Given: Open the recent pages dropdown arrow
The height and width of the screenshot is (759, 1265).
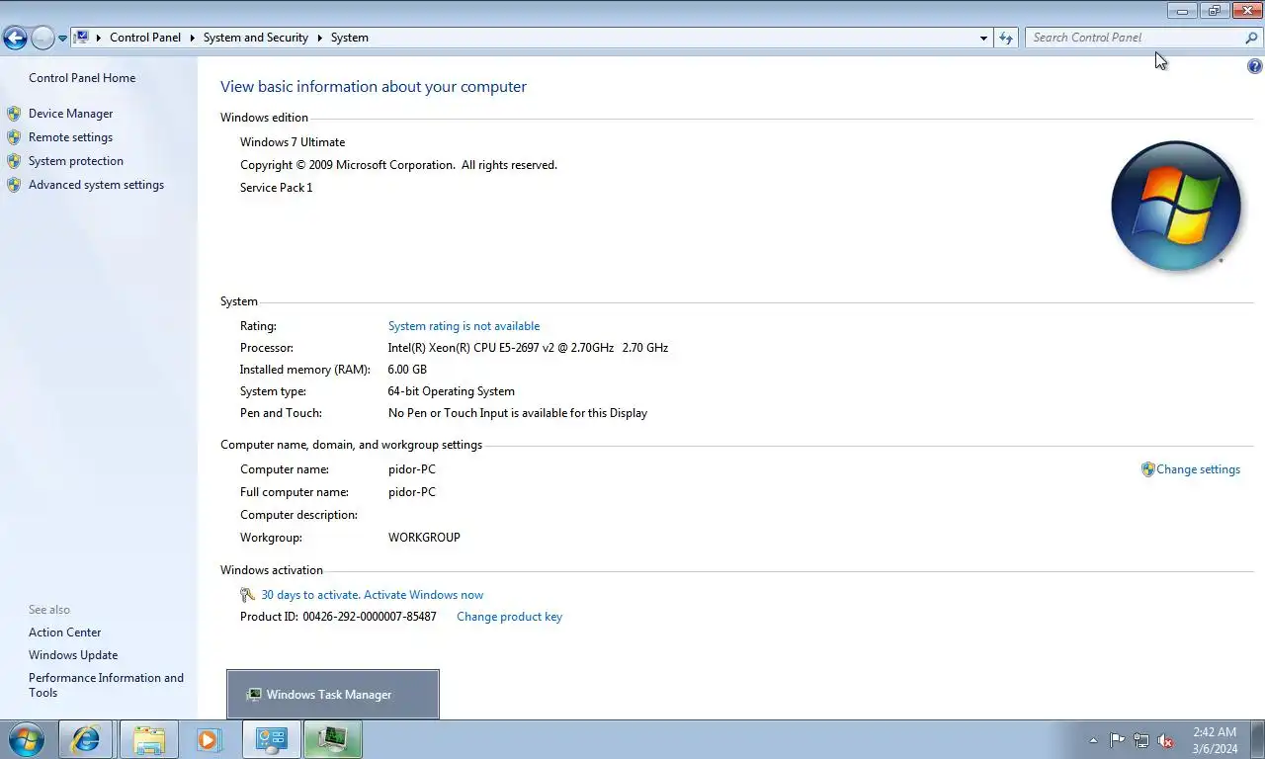Looking at the screenshot, I should [x=62, y=39].
